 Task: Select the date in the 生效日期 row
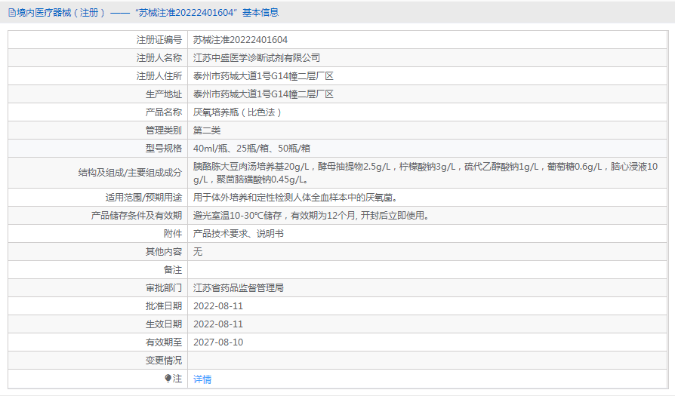218,324
